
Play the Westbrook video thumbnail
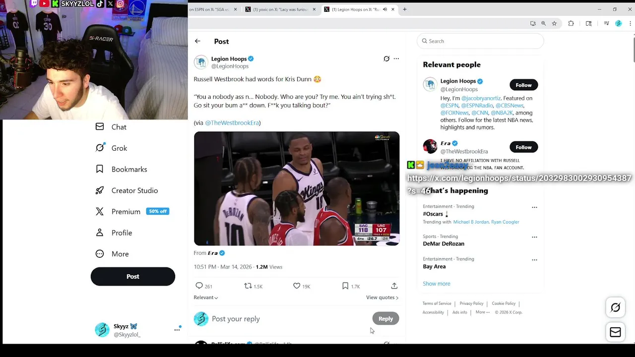[x=297, y=188]
